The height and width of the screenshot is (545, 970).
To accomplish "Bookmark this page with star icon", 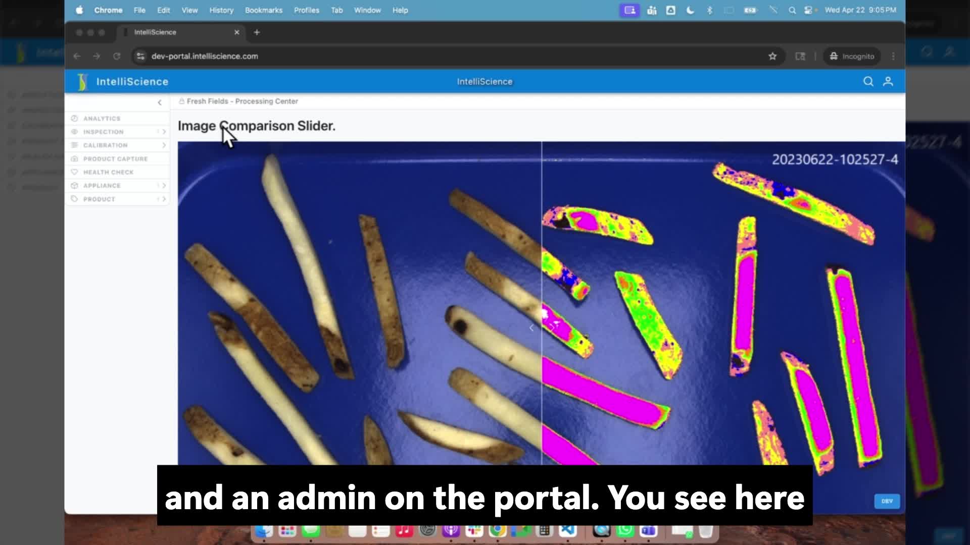I will (772, 56).
